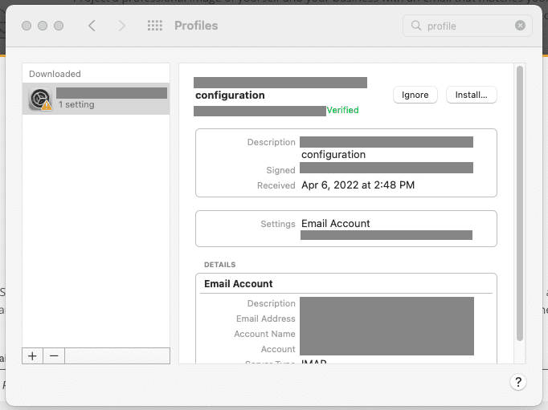Click the green Verified status label
The height and width of the screenshot is (410, 548).
[342, 111]
